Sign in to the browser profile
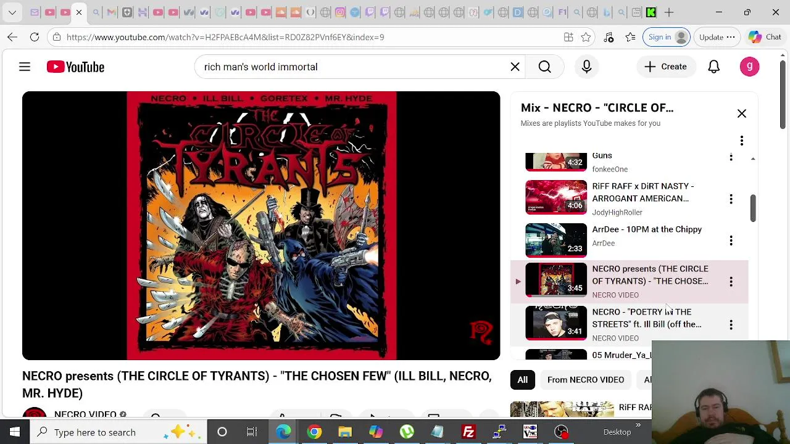The image size is (790, 444). [668, 37]
